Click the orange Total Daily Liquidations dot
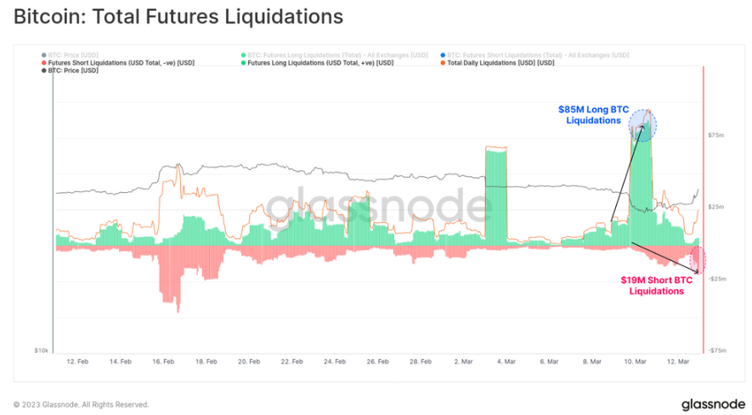 [x=443, y=62]
